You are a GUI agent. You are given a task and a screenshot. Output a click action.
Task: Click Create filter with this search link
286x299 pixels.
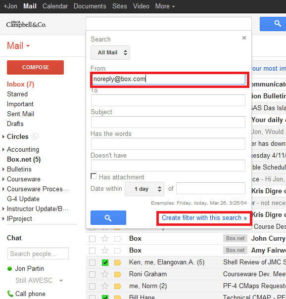pos(204,218)
